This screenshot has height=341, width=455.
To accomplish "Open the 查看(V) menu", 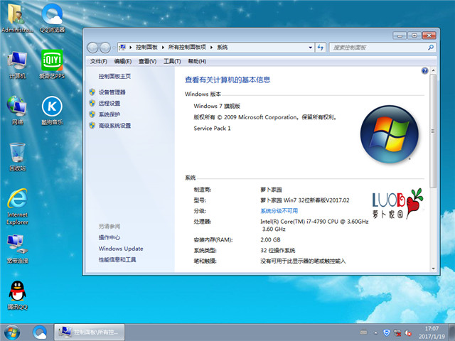I will (147, 61).
